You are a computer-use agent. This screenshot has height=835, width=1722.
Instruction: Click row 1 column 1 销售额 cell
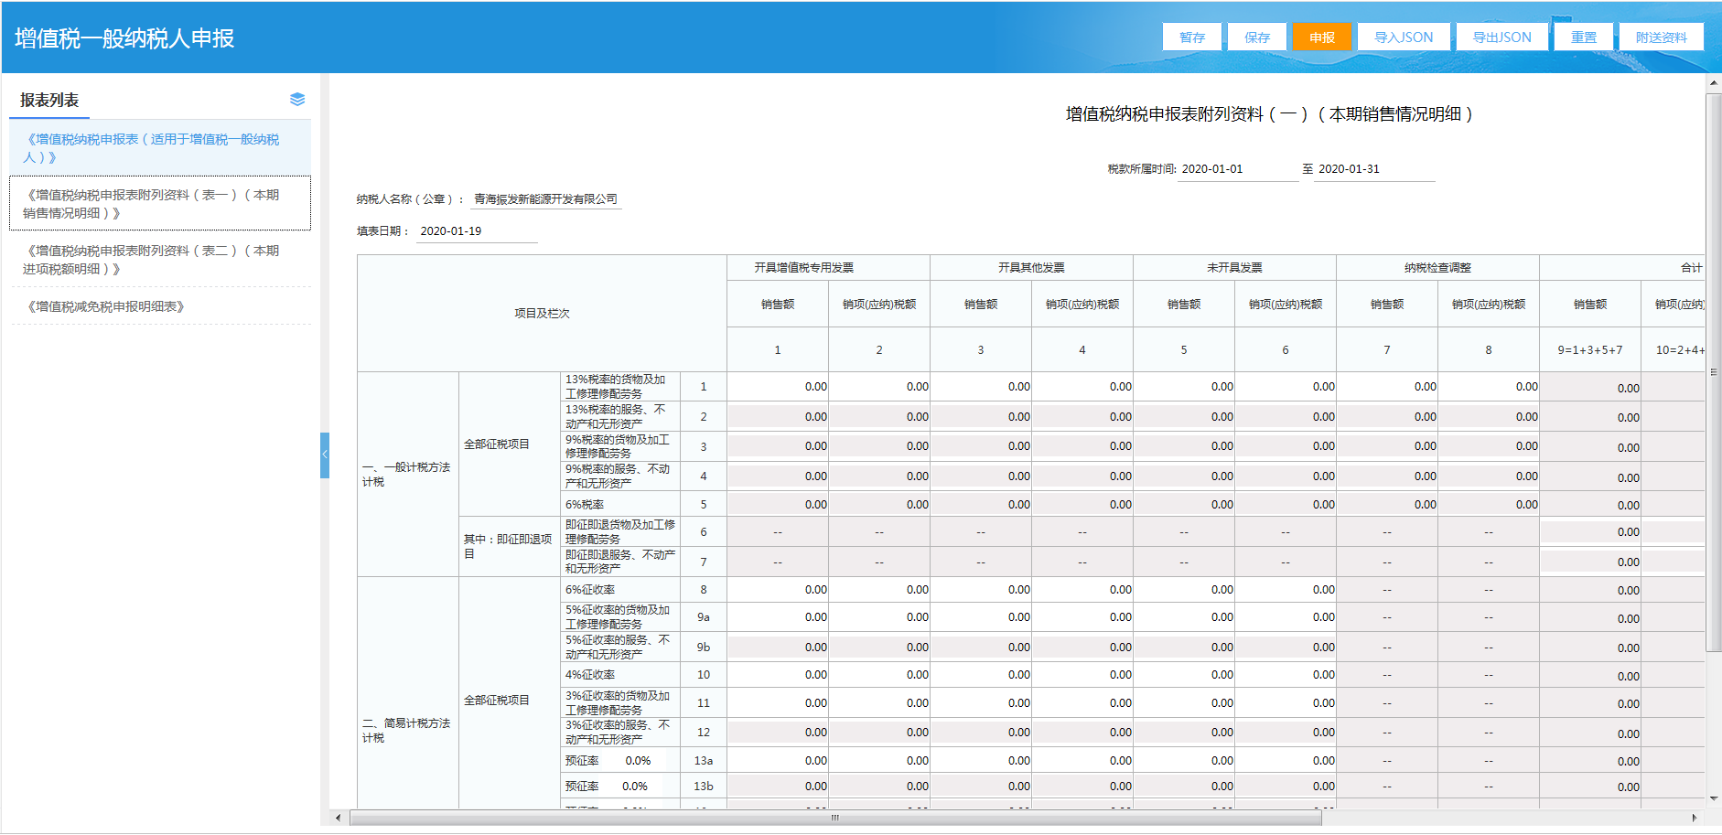pyautogui.click(x=778, y=387)
